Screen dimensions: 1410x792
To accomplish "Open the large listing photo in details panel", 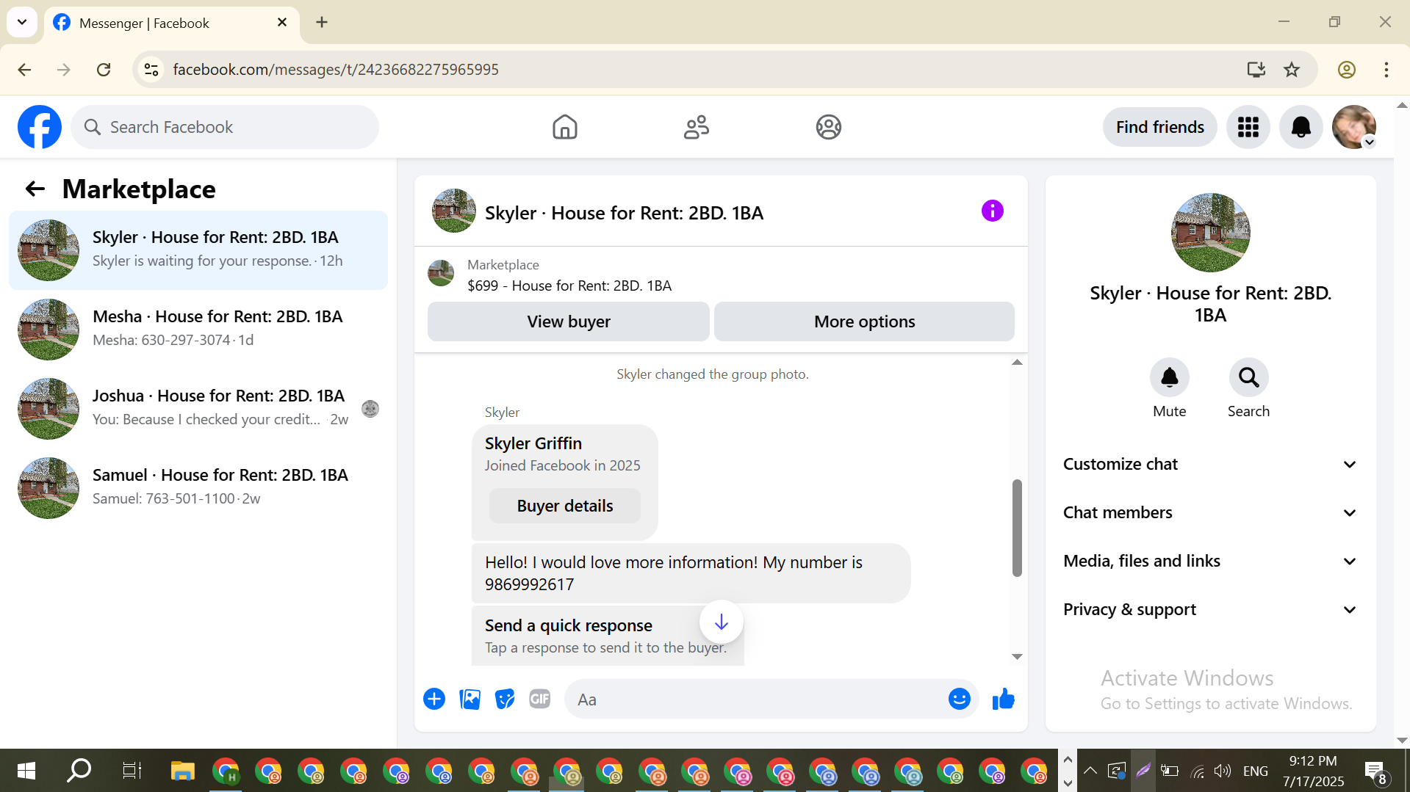I will (x=1210, y=233).
